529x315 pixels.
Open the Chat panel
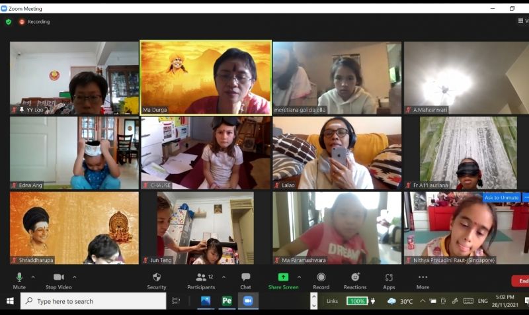pos(245,280)
